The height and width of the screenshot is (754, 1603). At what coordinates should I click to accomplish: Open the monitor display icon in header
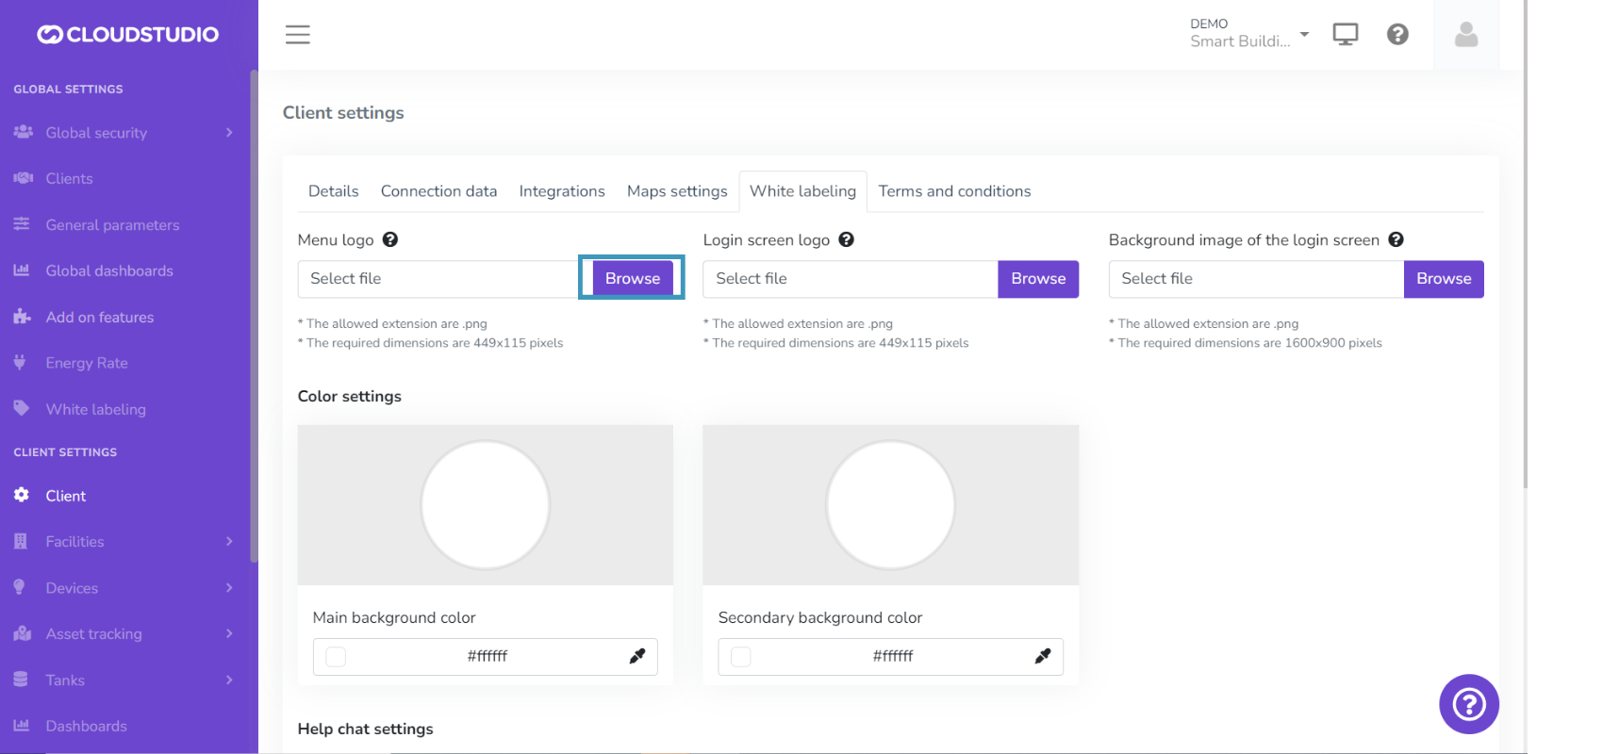click(x=1345, y=35)
